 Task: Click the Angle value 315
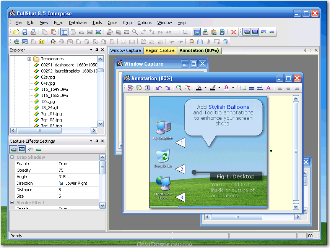tap(78, 177)
